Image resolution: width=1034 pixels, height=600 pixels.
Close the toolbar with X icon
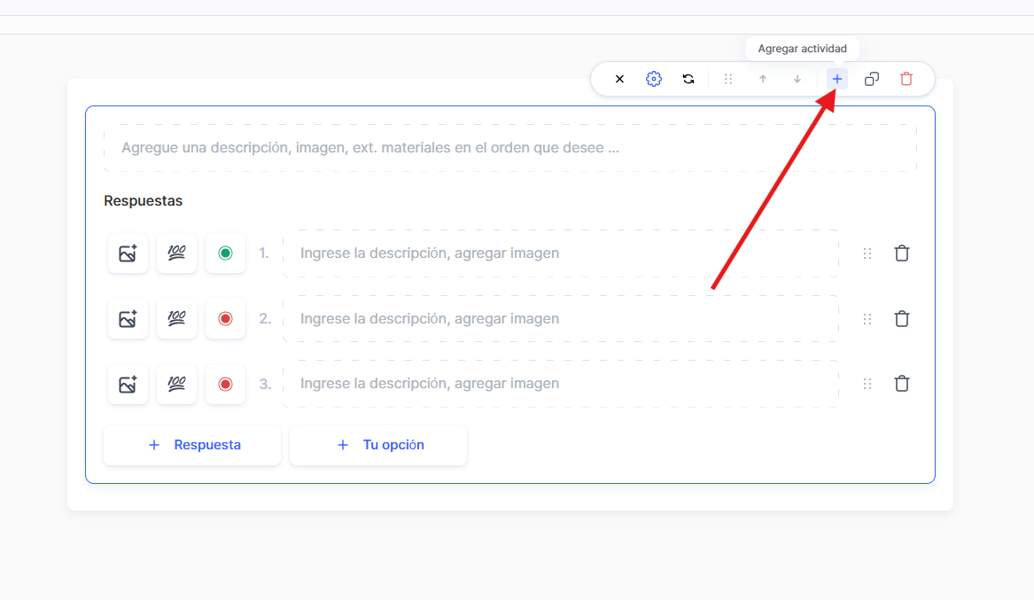pos(619,79)
